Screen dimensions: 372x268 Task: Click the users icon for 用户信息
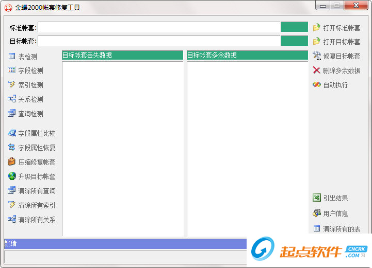pos(317,213)
